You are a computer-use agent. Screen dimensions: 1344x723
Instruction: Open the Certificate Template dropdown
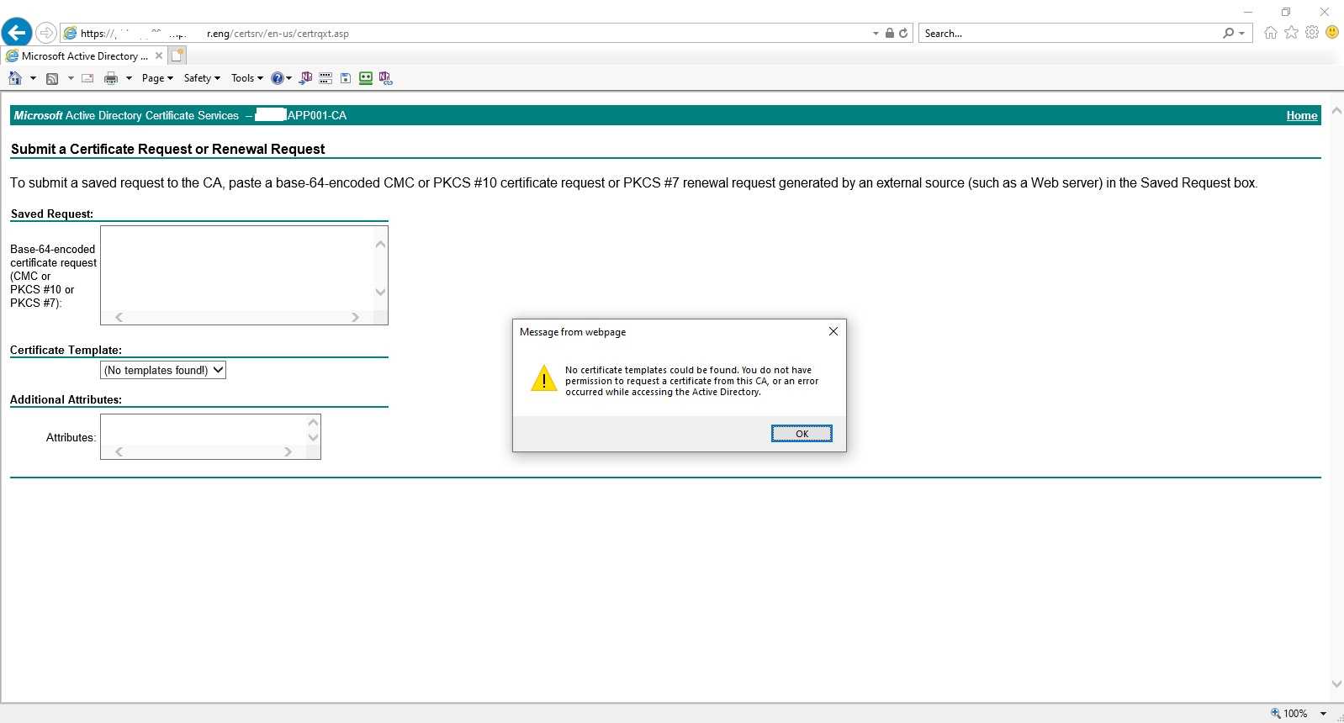[x=163, y=370]
